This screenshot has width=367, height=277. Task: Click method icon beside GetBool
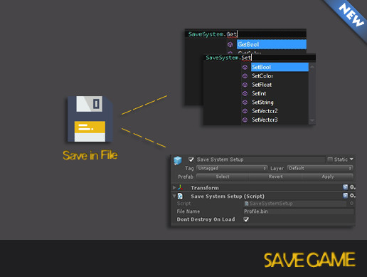point(230,45)
